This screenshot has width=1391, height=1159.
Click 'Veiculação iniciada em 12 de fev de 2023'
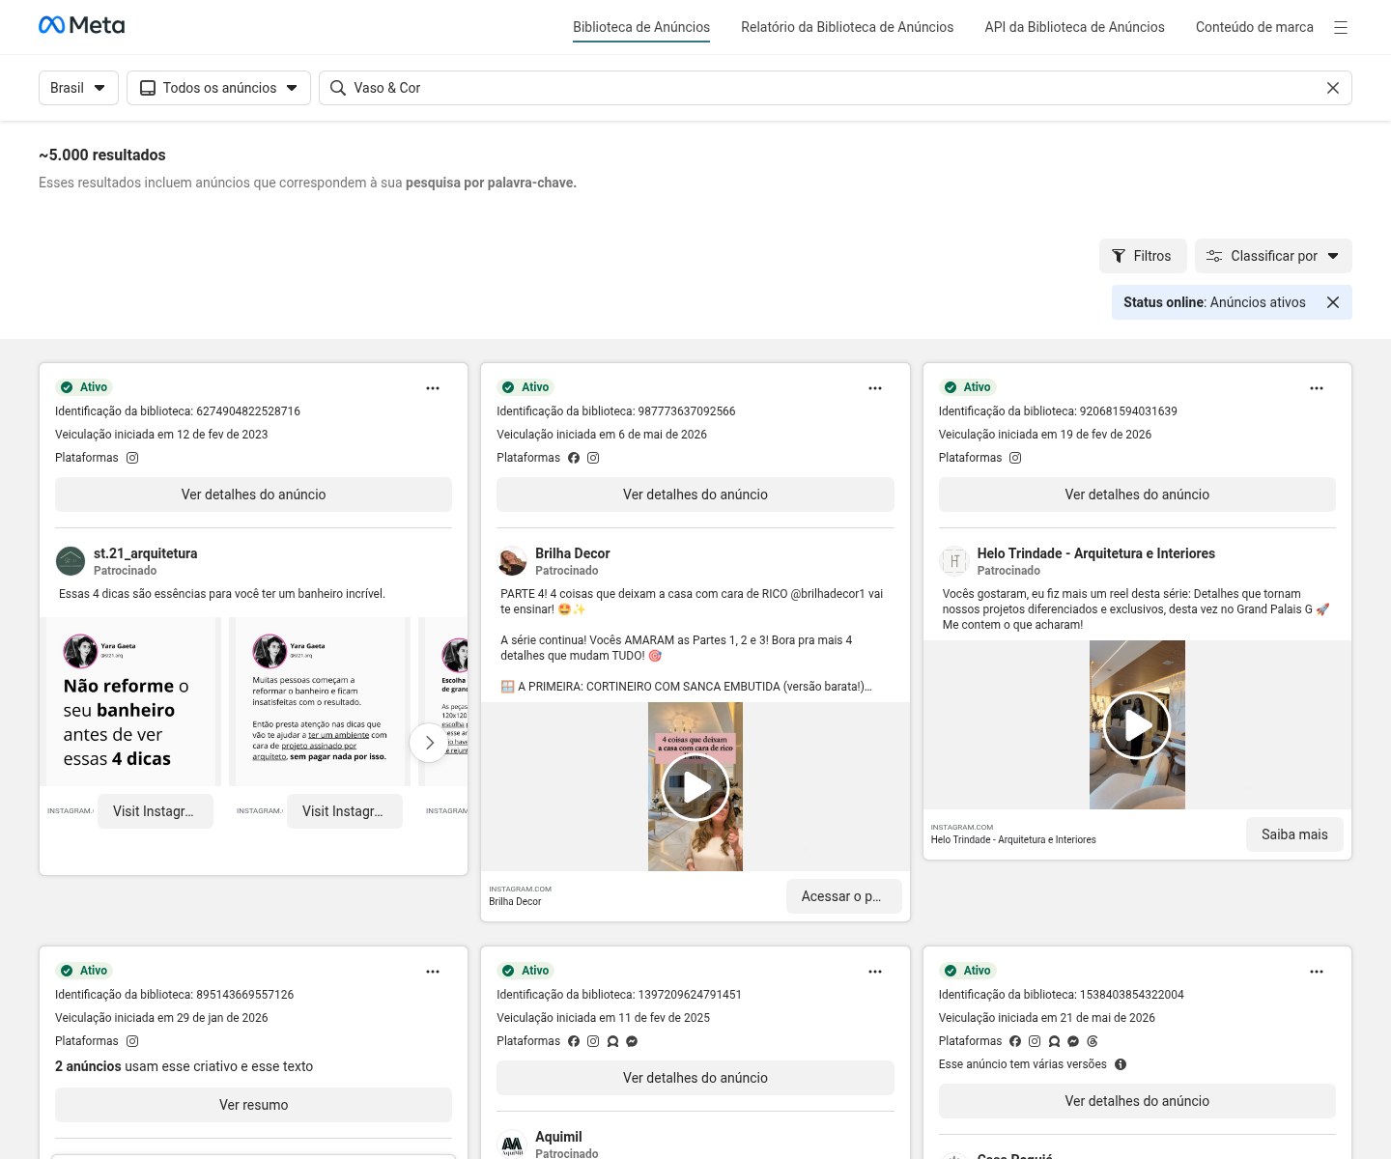tap(161, 435)
